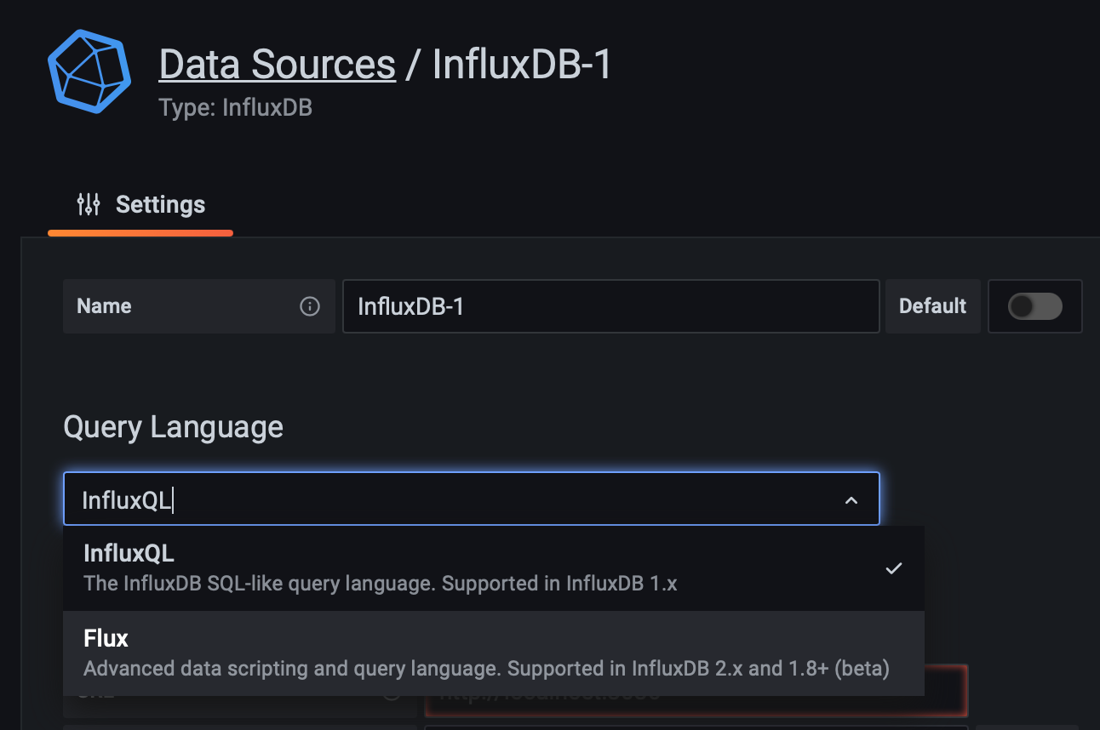Screen dimensions: 1100x730
Task: Click the Type: InfluxDB subtitle text
Action: coord(235,109)
